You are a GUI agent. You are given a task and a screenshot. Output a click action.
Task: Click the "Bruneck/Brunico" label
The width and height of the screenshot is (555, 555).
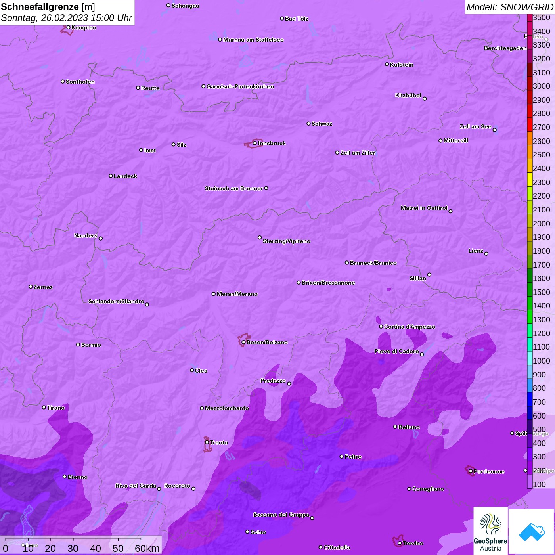coord(373,263)
